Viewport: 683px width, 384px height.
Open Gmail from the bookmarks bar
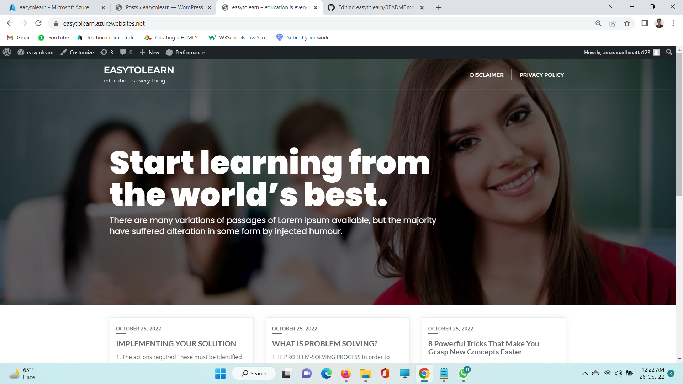click(18, 37)
